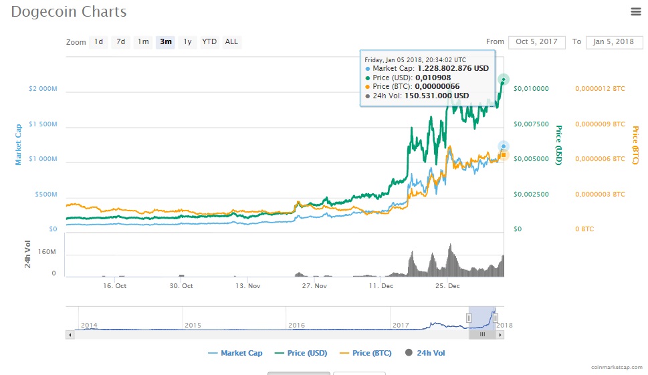648x375 pixels.
Task: Edit the From date field Oct 5, 2017
Action: tap(536, 42)
